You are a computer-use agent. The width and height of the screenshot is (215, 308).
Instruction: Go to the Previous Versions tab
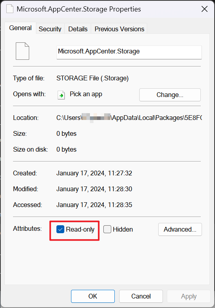click(x=119, y=29)
